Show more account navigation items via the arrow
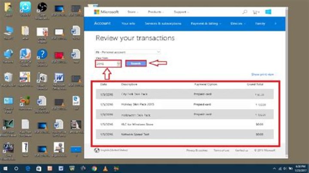The image size is (309, 173). point(276,24)
